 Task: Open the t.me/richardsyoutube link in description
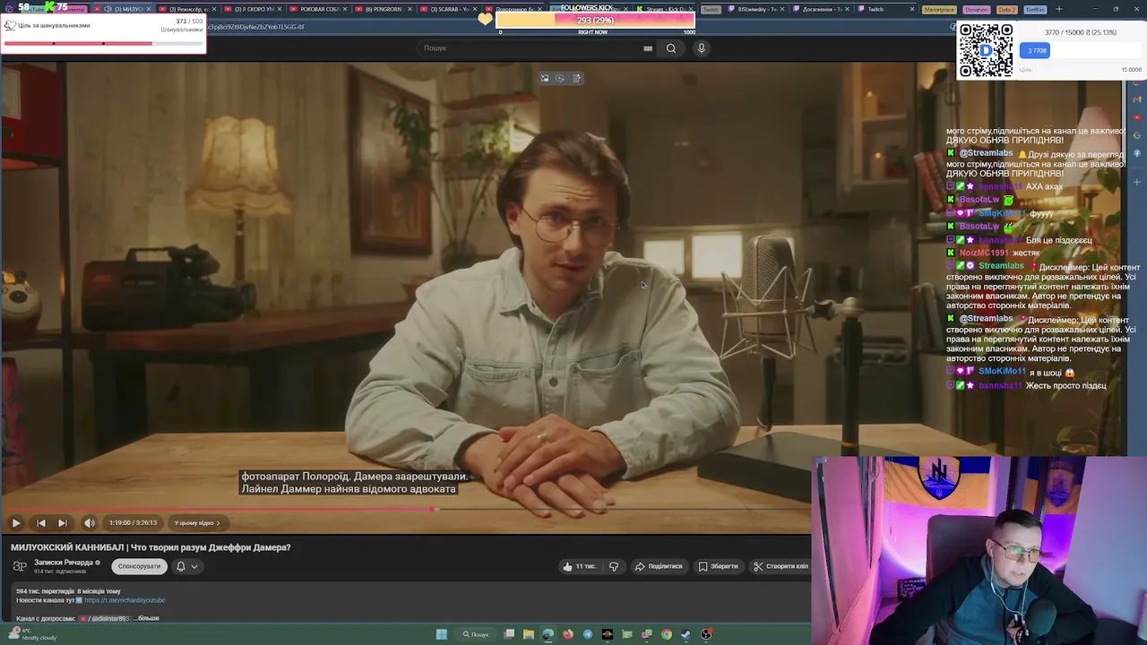coord(125,600)
